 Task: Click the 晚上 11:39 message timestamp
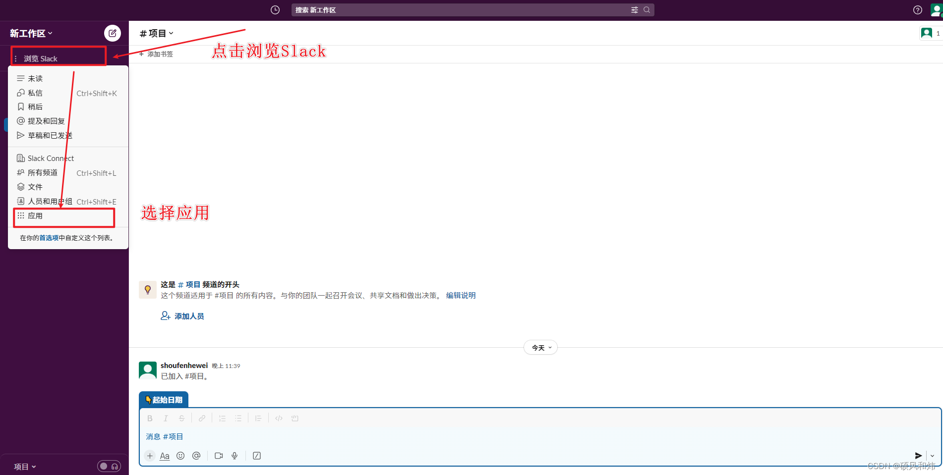pyautogui.click(x=226, y=366)
